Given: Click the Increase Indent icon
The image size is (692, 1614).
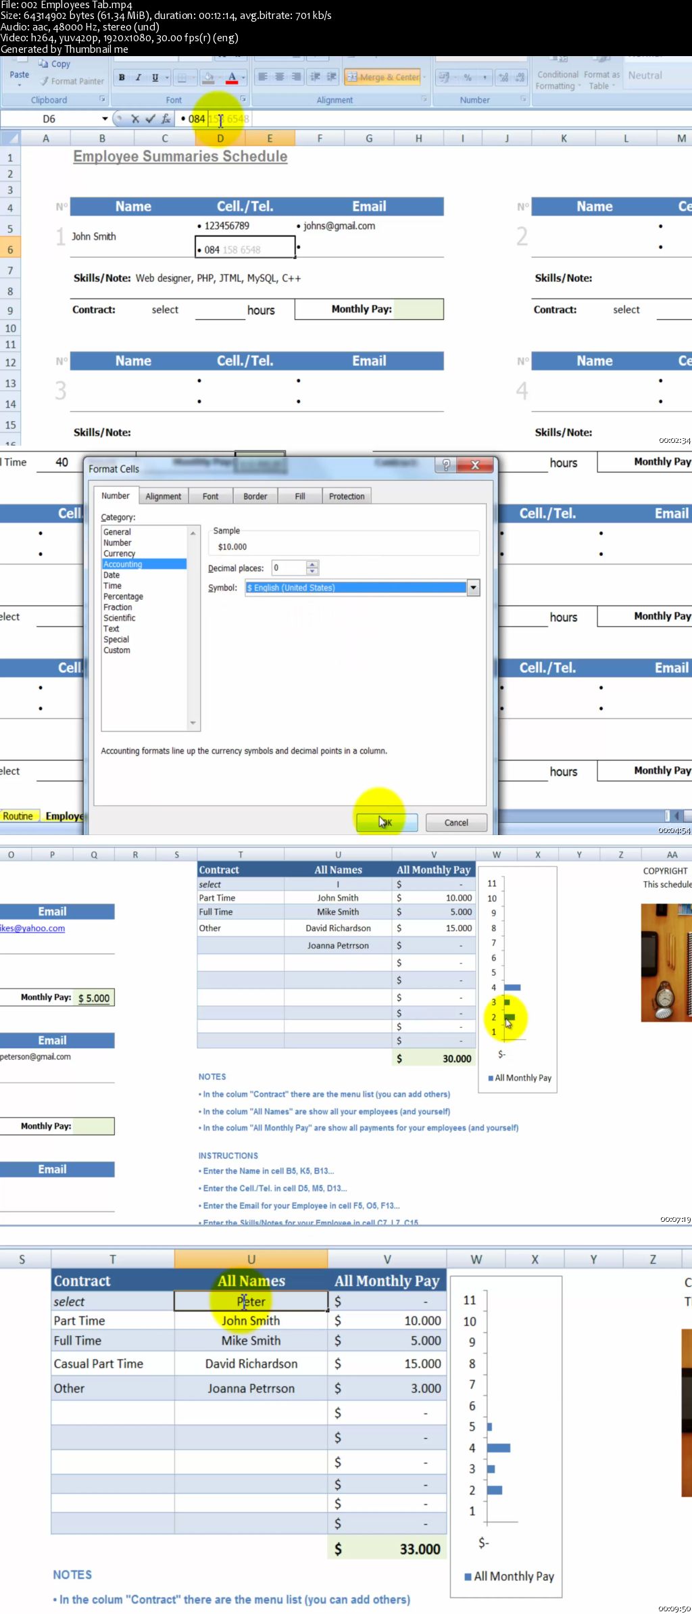Looking at the screenshot, I should pos(331,77).
